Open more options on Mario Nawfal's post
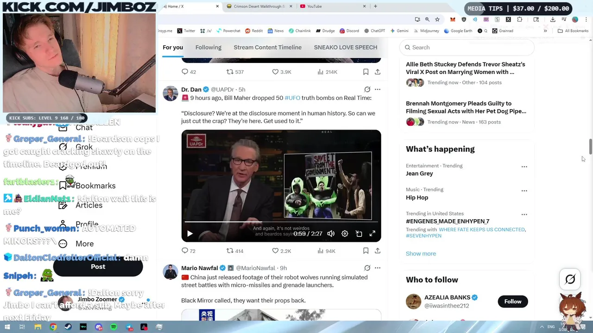The width and height of the screenshot is (593, 333). 378,268
